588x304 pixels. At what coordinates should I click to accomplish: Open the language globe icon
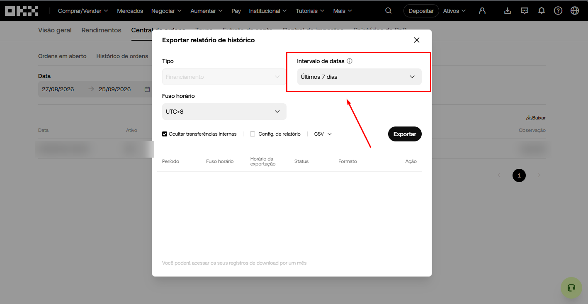point(575,11)
